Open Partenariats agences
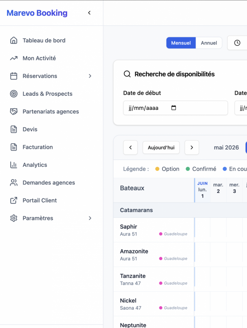The width and height of the screenshot is (247, 328). click(x=52, y=111)
